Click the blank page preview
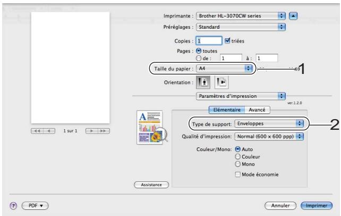Image resolution: width=341 pixels, height=216 pixels. tap(71, 68)
